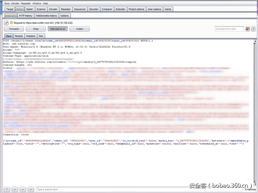
Task: Toggle the Intercept is on button
Action: click(x=58, y=29)
